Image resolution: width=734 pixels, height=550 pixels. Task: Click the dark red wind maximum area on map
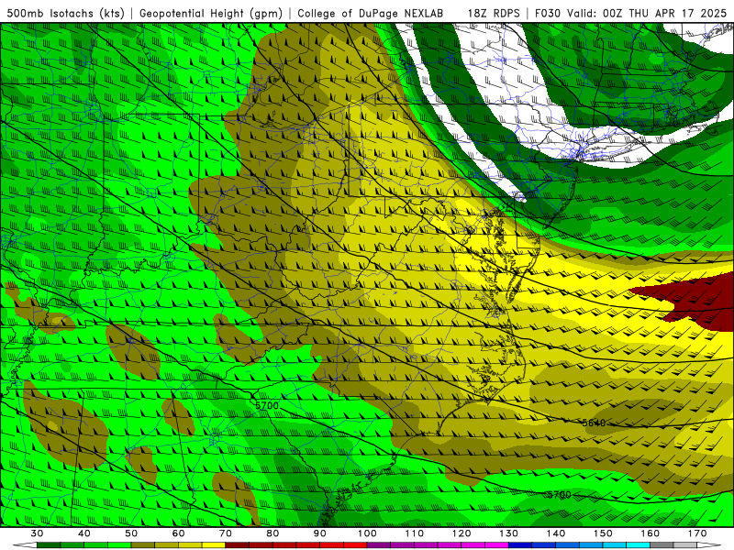[x=695, y=300]
